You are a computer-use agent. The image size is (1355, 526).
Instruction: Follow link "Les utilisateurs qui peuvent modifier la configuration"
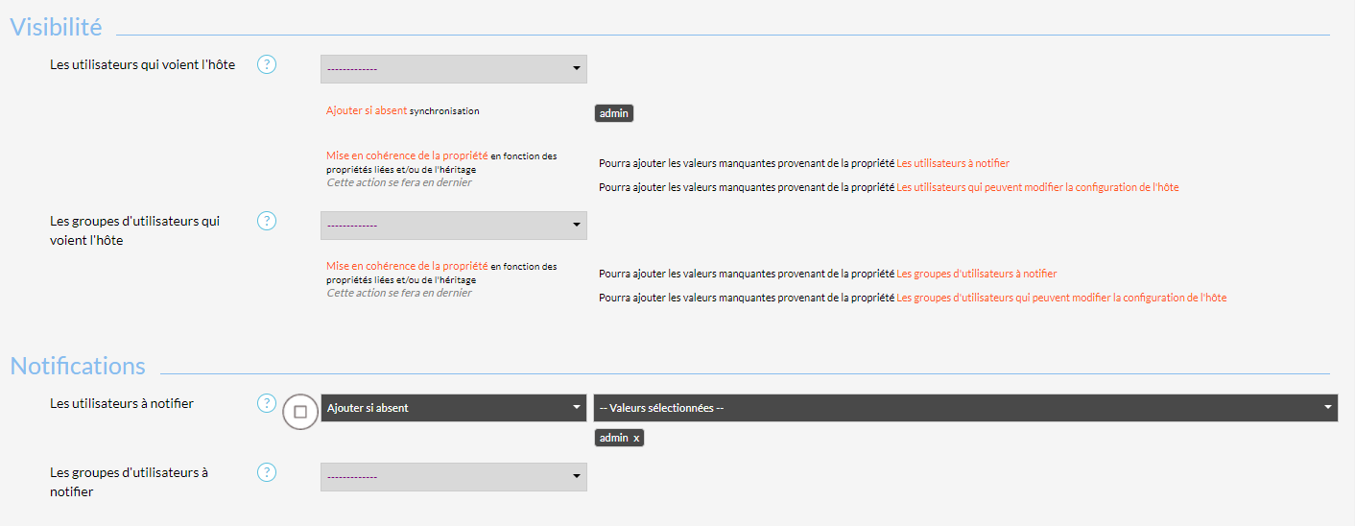(x=1036, y=188)
